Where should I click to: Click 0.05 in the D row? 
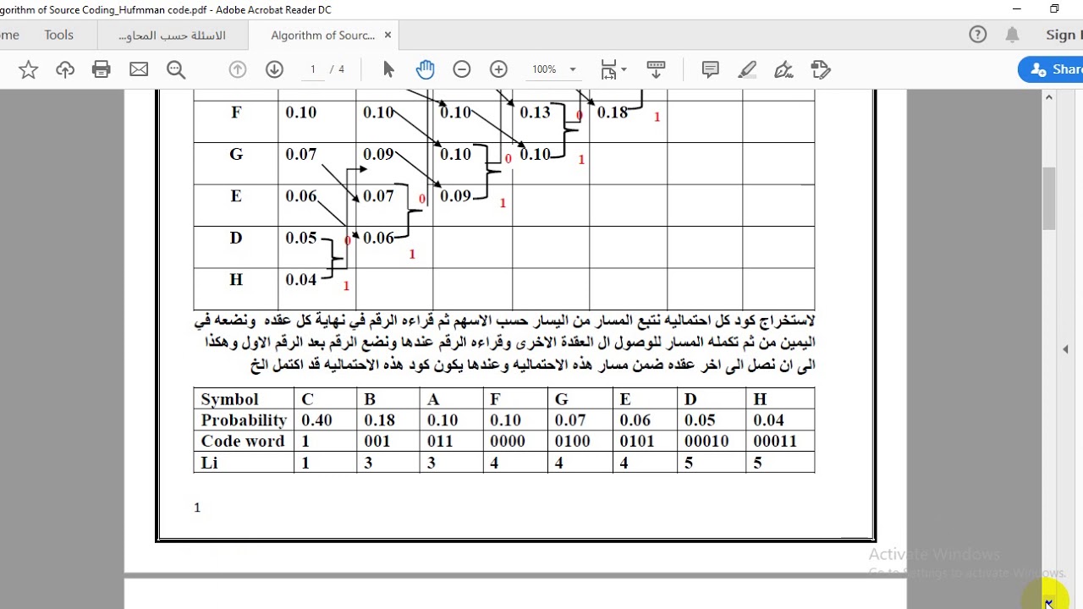[301, 239]
